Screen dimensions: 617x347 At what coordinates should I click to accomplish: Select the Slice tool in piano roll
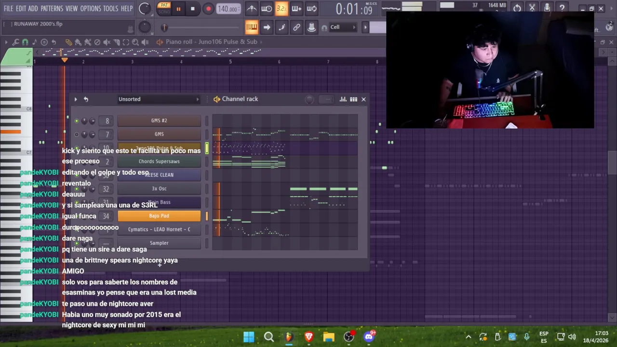click(x=116, y=42)
